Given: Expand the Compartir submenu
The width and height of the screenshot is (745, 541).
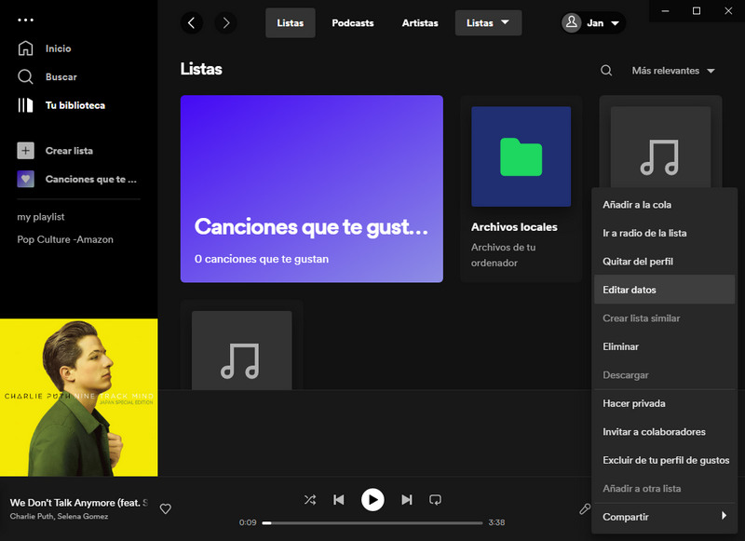Looking at the screenshot, I should (663, 517).
